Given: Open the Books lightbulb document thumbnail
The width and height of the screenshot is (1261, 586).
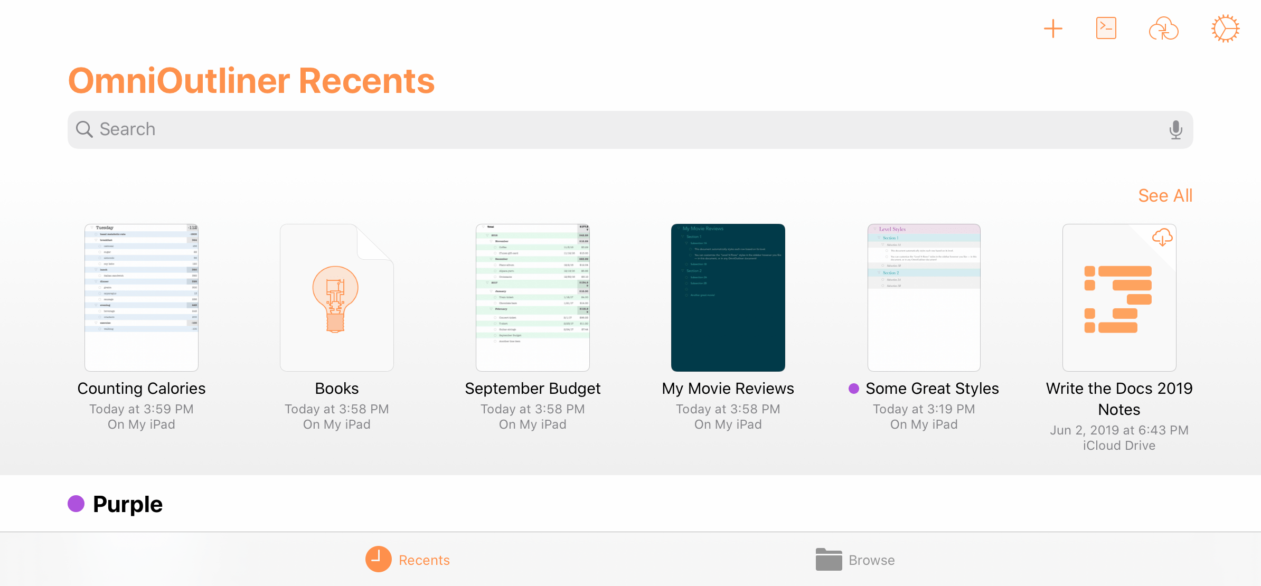Looking at the screenshot, I should (x=337, y=297).
